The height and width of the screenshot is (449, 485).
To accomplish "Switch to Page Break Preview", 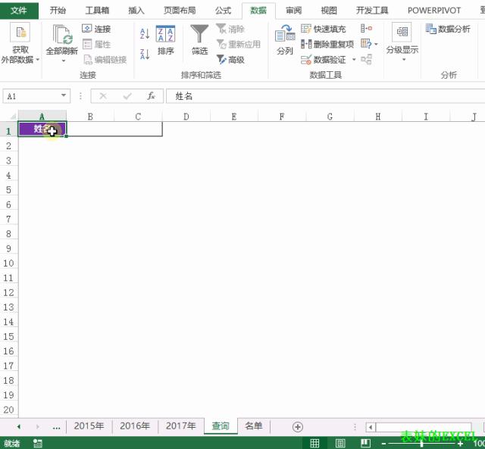I will (x=365, y=443).
